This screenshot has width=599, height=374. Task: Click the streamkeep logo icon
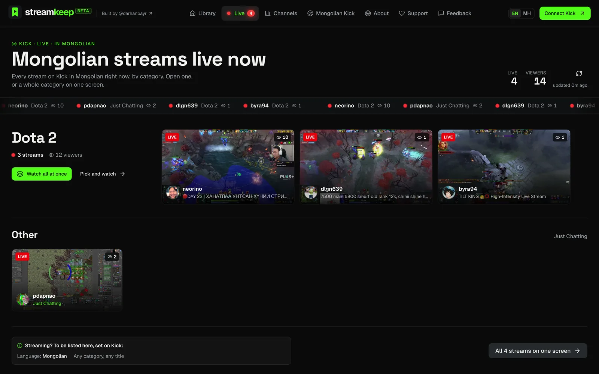(x=15, y=13)
